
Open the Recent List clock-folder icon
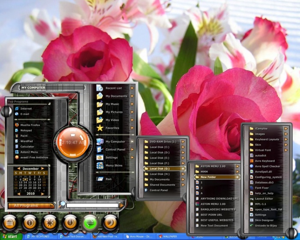pyautogui.click(x=100, y=88)
